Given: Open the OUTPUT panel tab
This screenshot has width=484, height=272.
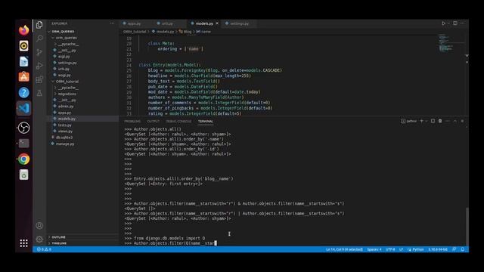Looking at the screenshot, I should (x=153, y=121).
